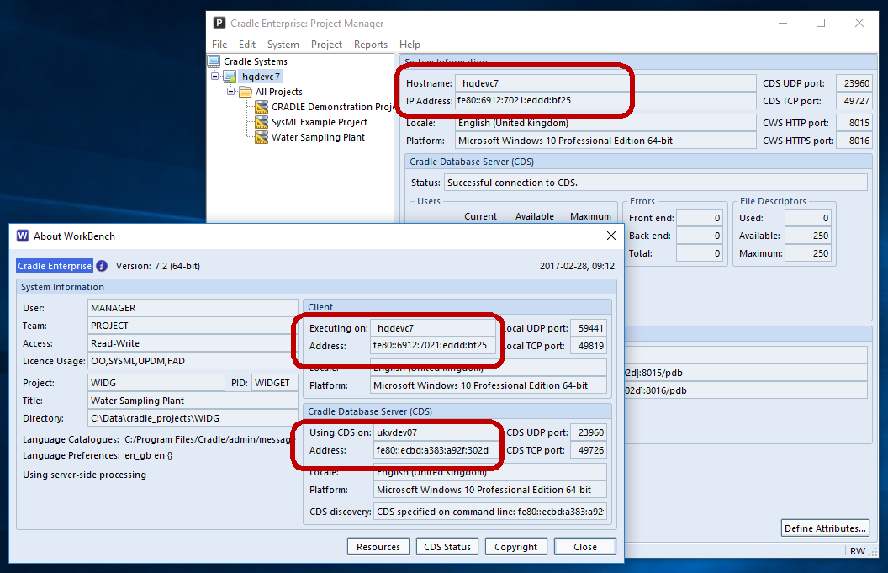Click the info icon beside Cradle Enterprise
The width and height of the screenshot is (888, 573).
[x=102, y=266]
